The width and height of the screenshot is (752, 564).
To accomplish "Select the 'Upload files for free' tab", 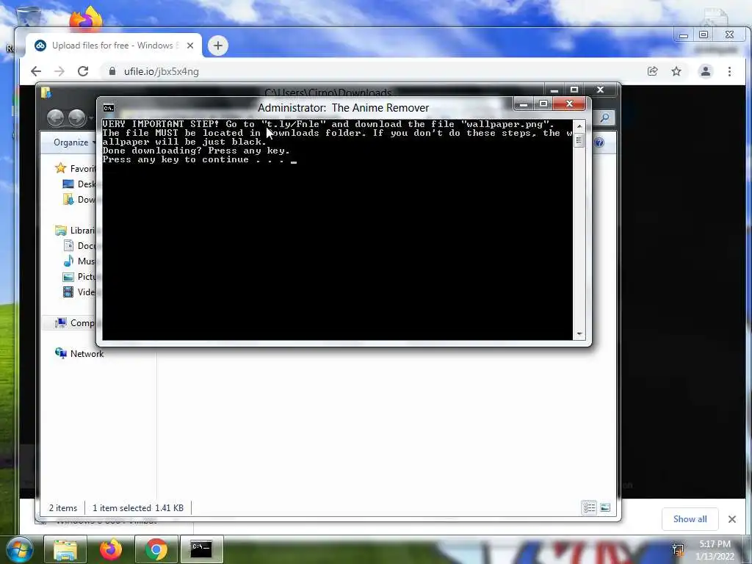I will click(114, 46).
